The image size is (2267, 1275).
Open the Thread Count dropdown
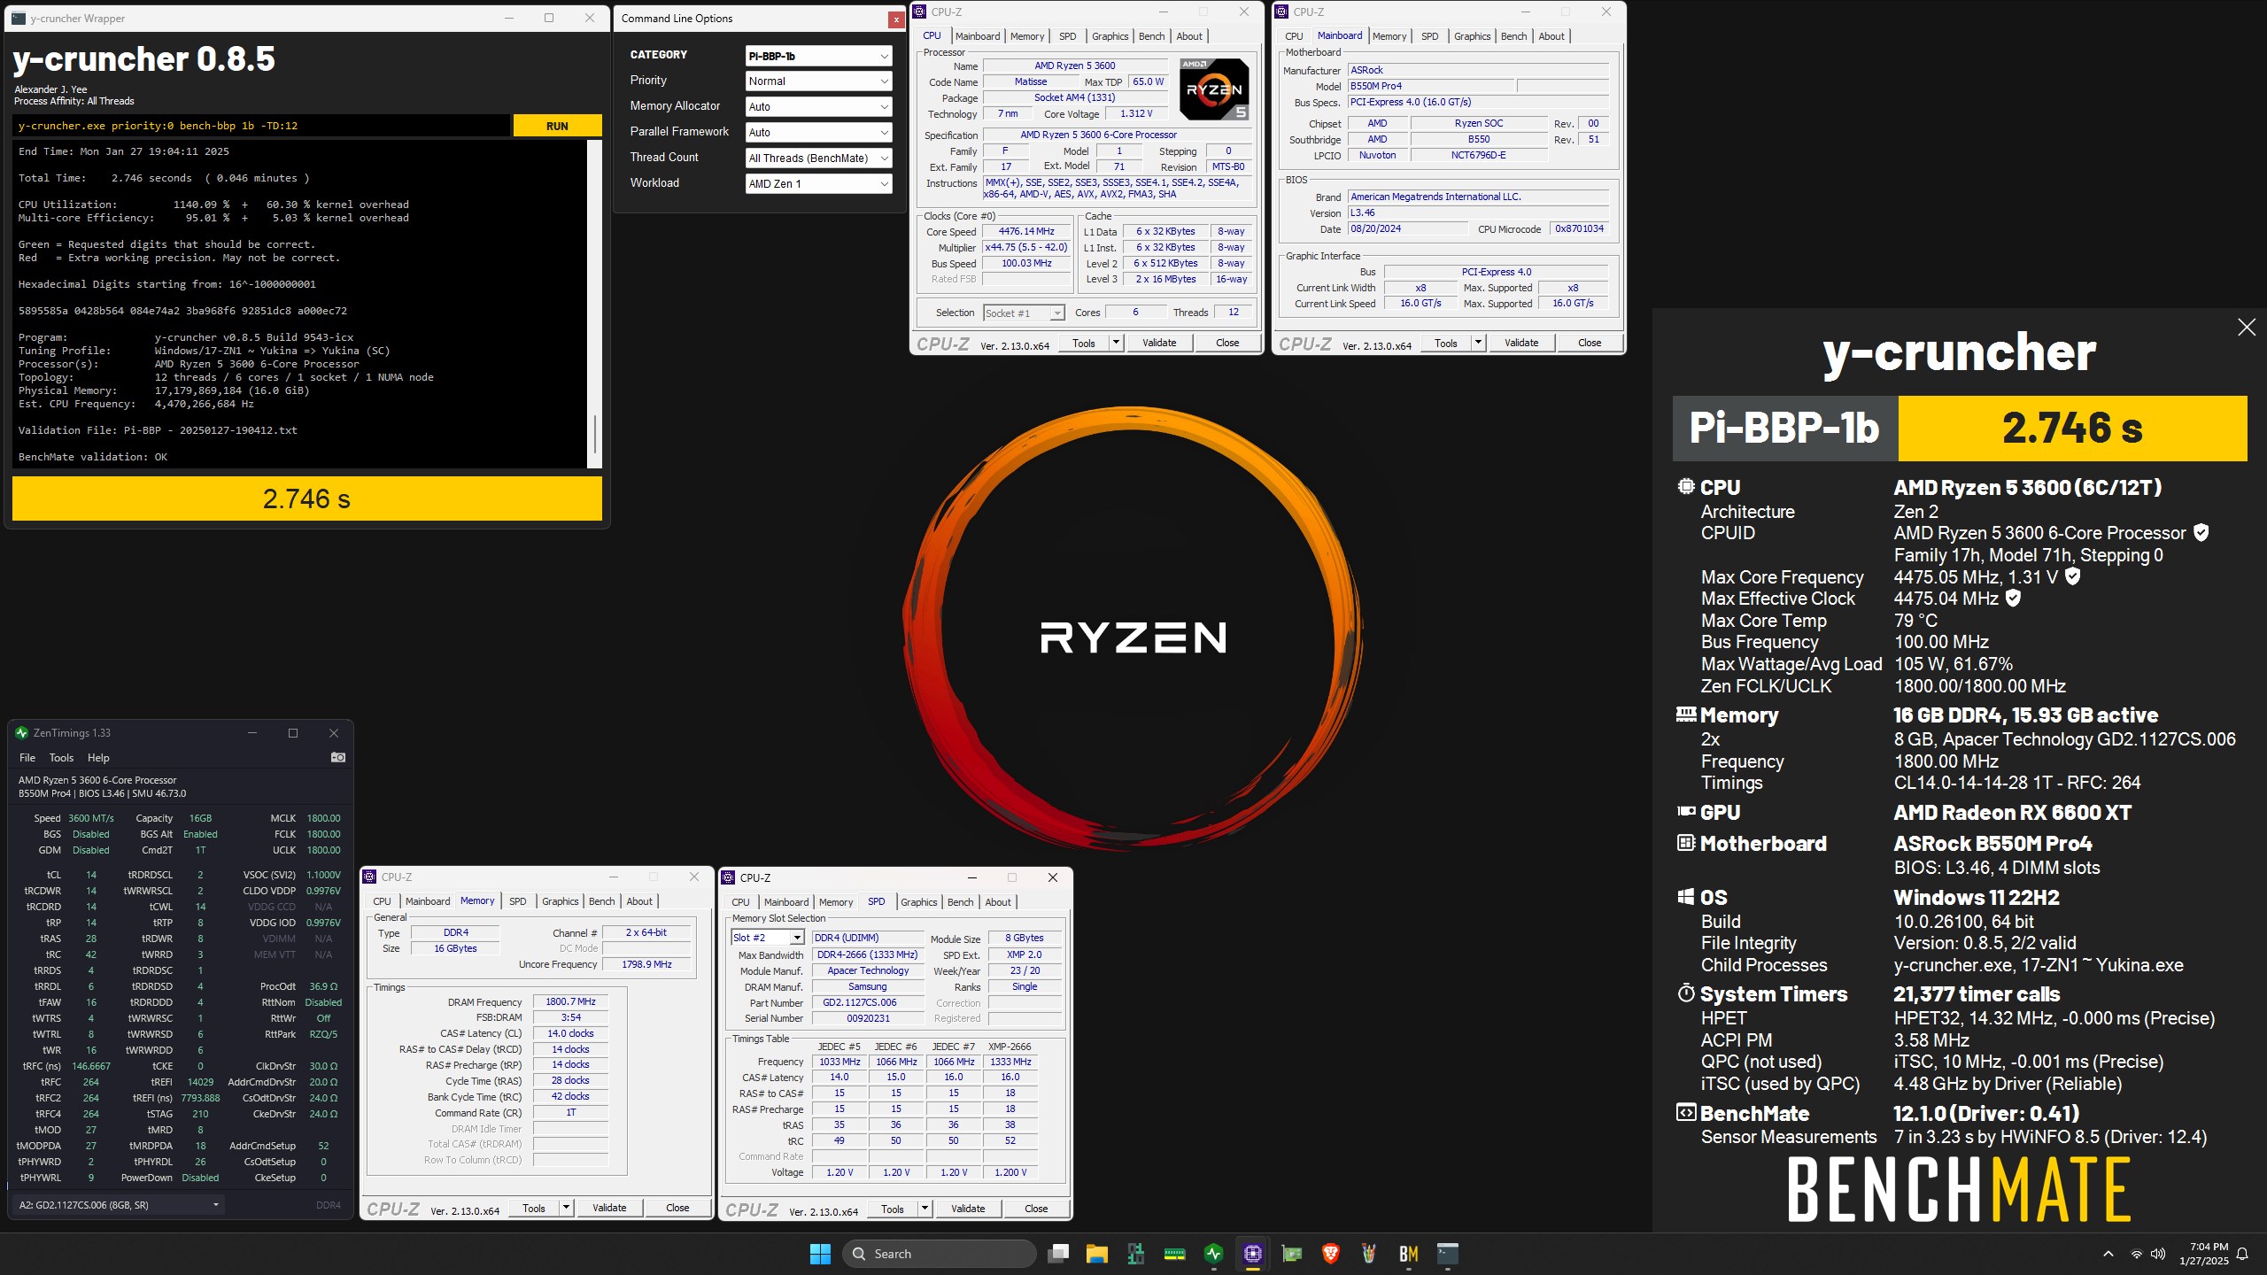coord(818,158)
